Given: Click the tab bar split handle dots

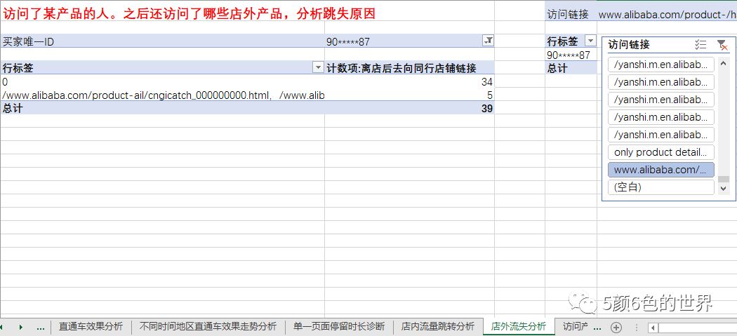Looking at the screenshot, I should 637,327.
